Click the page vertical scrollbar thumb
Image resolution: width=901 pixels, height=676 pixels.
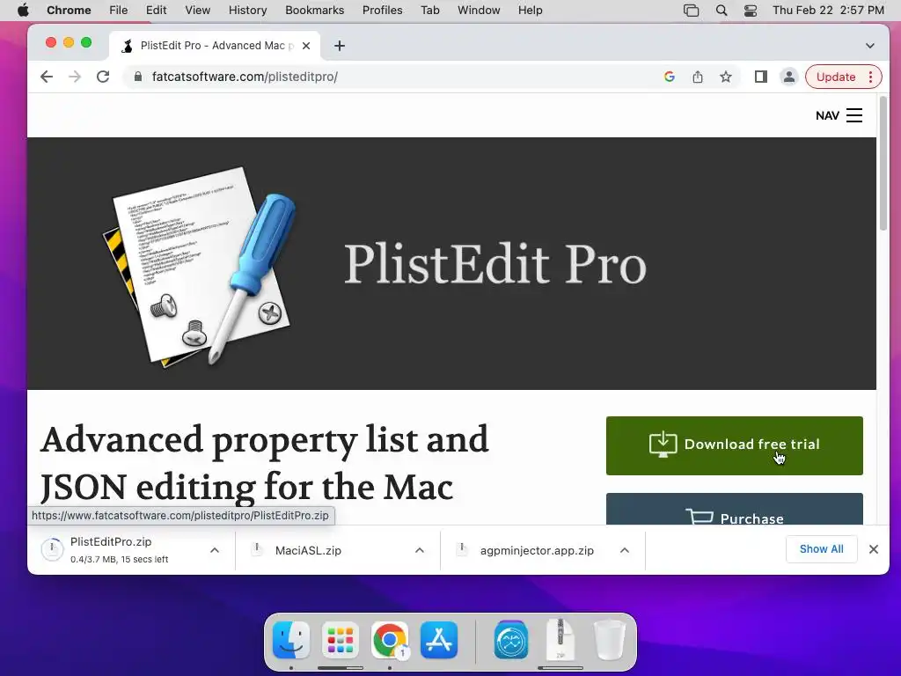point(883,164)
